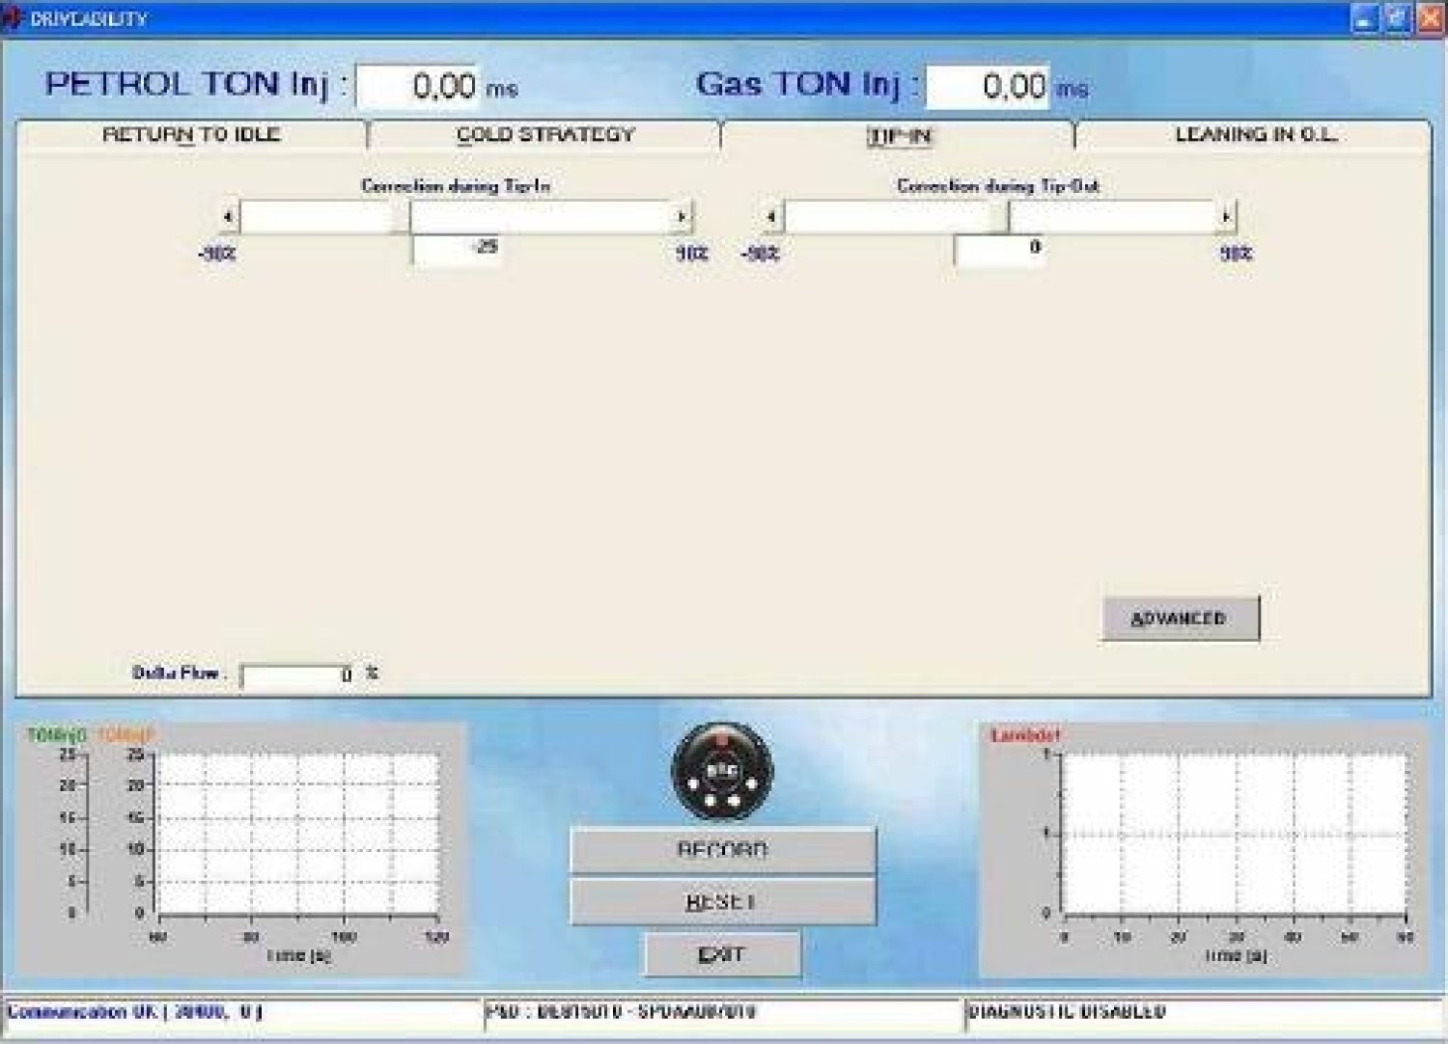Click the Tip-Out correction slider thumb
Image resolution: width=1448 pixels, height=1044 pixels.
(999, 217)
